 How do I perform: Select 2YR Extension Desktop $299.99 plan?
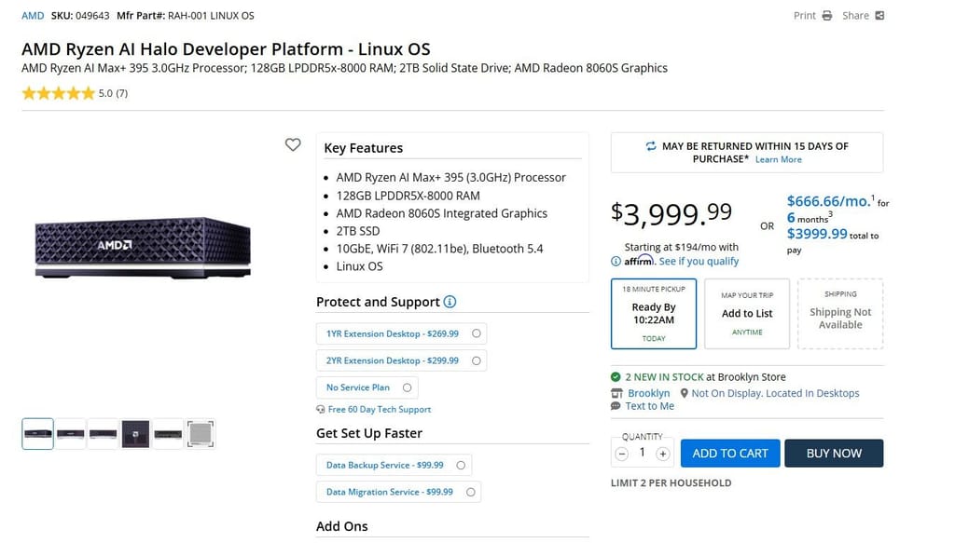tap(401, 360)
